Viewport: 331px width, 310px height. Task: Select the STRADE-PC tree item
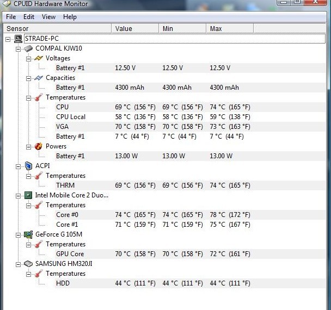tap(42, 39)
